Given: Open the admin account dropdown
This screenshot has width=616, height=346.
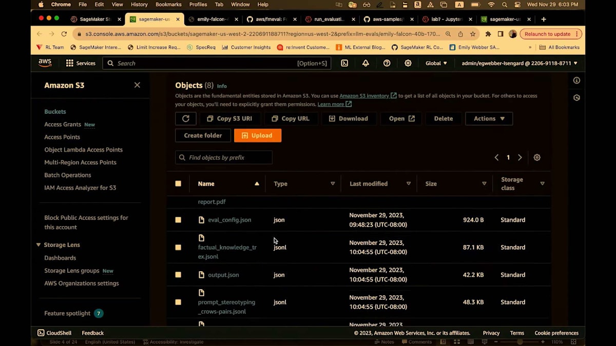Looking at the screenshot, I should coord(519,63).
